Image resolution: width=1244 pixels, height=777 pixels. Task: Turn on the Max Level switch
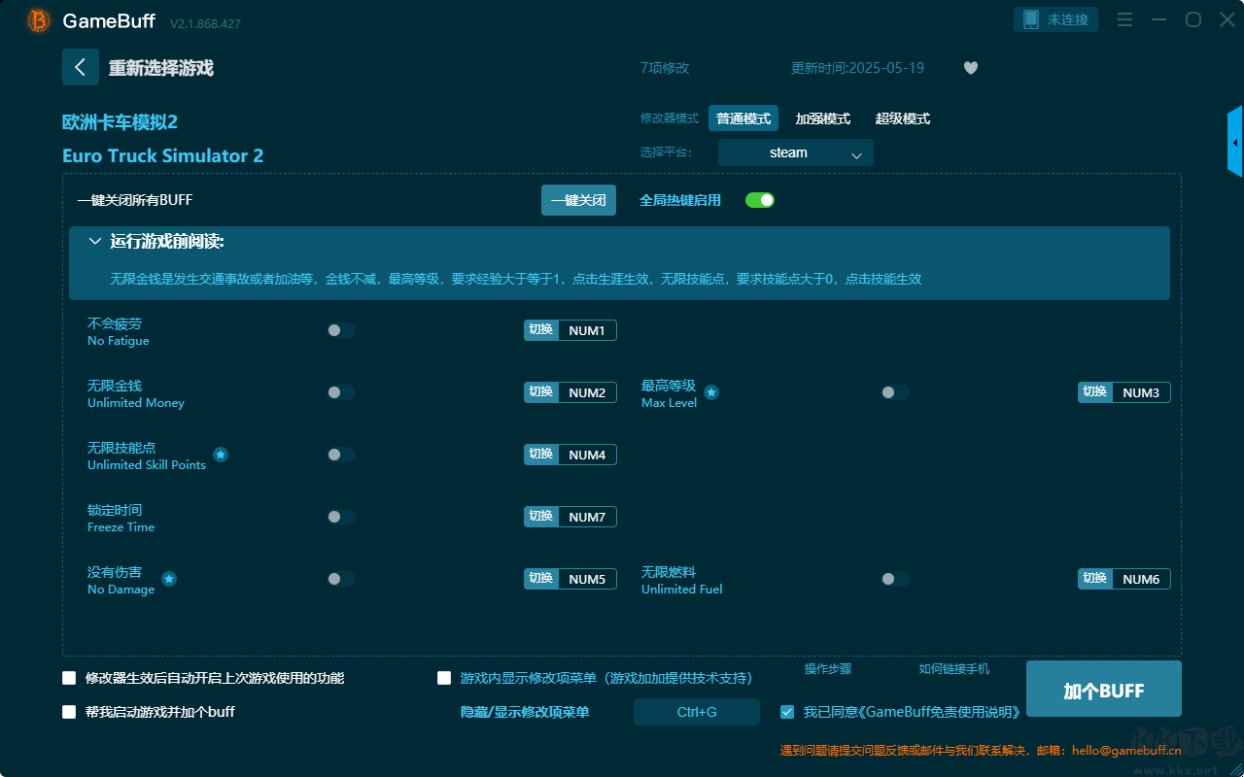click(895, 392)
